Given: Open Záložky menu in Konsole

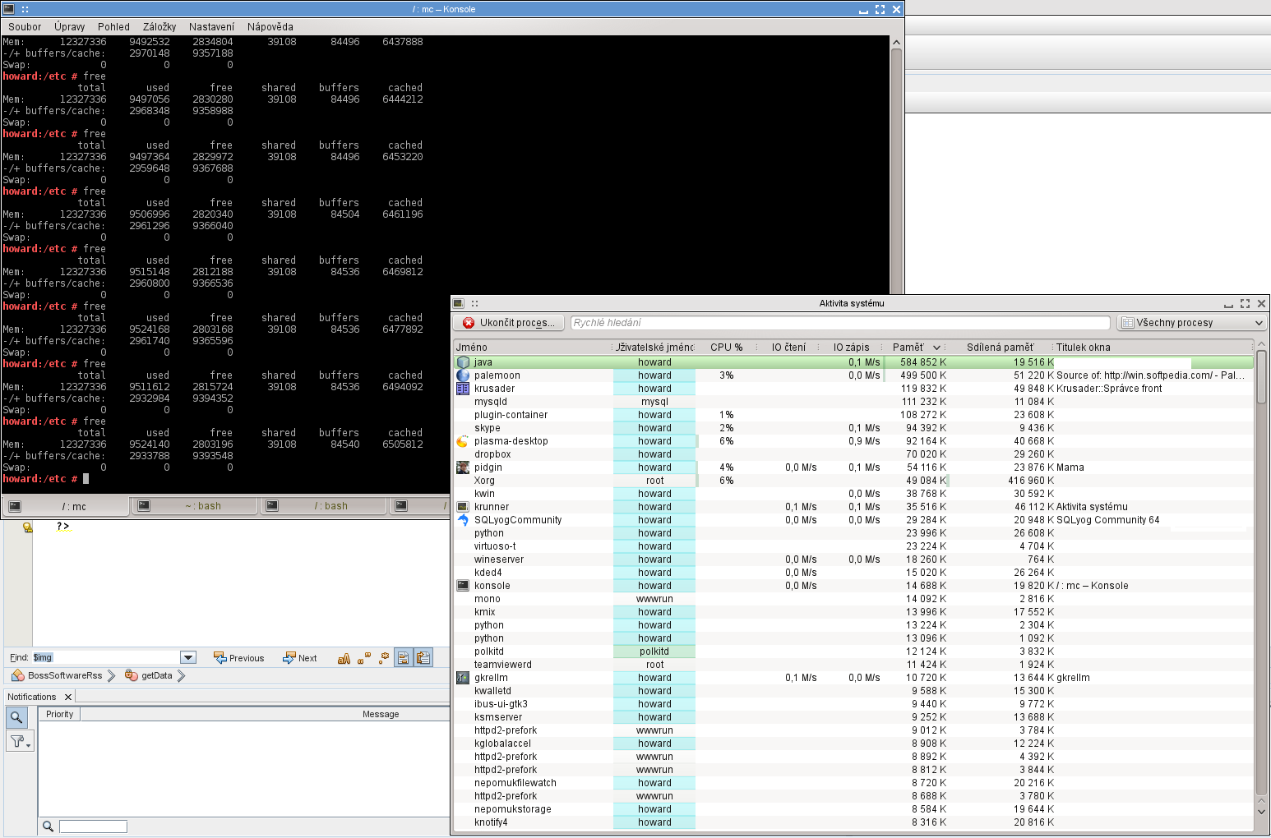Looking at the screenshot, I should [159, 26].
